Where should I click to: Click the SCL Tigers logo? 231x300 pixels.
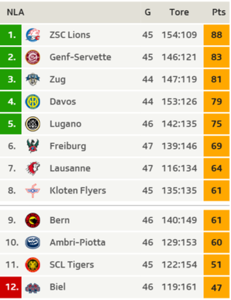click(x=33, y=265)
